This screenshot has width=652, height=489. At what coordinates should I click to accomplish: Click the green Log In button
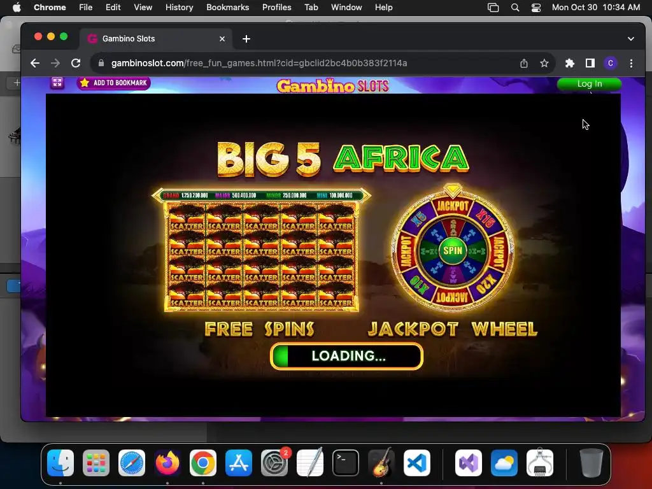pos(589,83)
